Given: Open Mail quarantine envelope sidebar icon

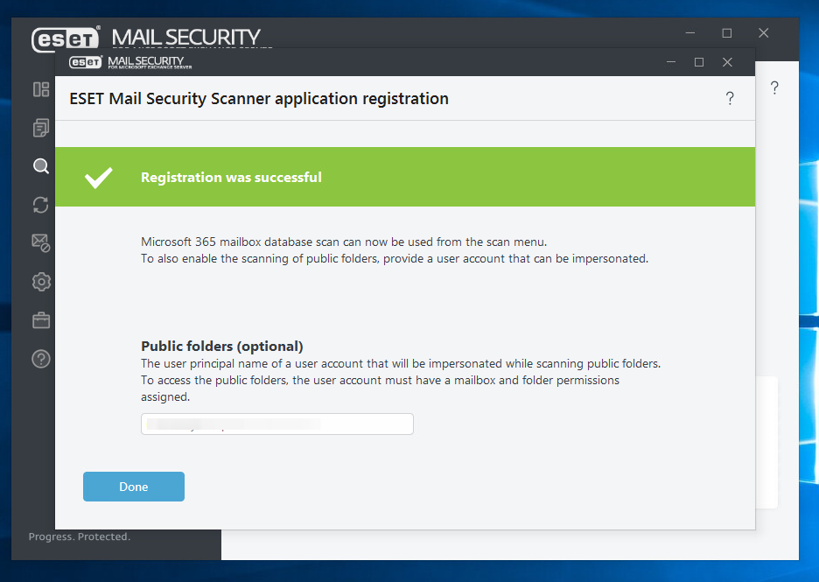Looking at the screenshot, I should [41, 242].
